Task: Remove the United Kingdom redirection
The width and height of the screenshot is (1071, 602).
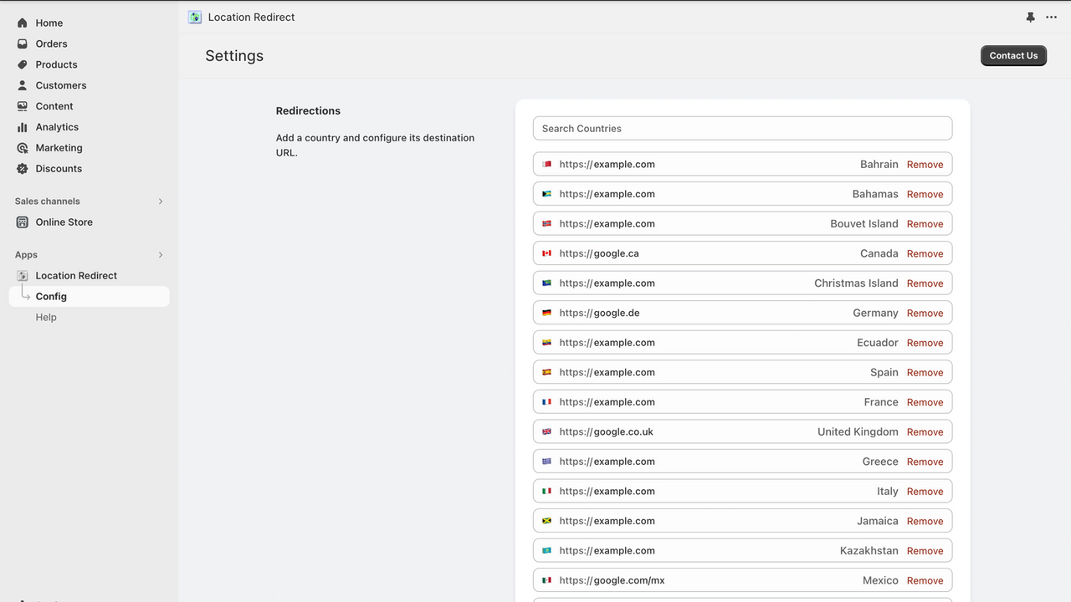Action: click(925, 431)
